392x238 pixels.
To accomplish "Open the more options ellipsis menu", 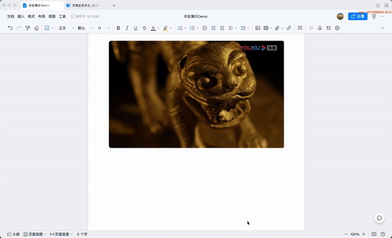I will (x=383, y=16).
